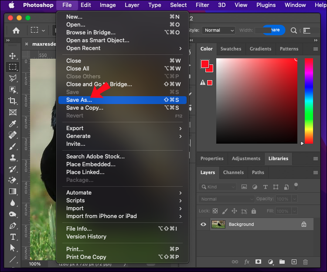Switch to the Channels tab

point(233,172)
